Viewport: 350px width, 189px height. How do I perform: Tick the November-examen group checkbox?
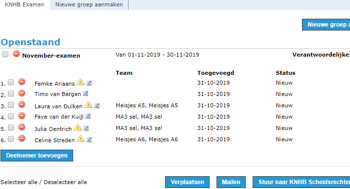[x=5, y=54]
